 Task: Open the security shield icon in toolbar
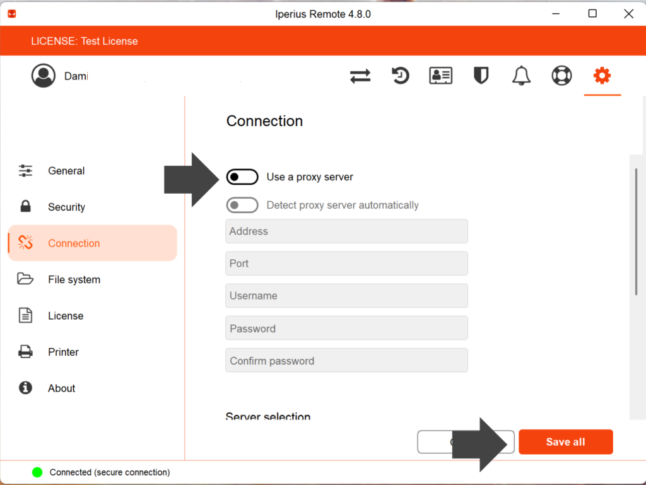(x=481, y=76)
